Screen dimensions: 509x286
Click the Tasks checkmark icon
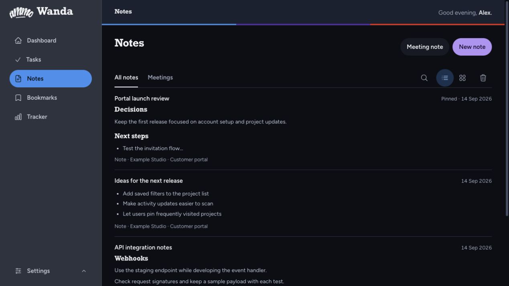pyautogui.click(x=18, y=60)
